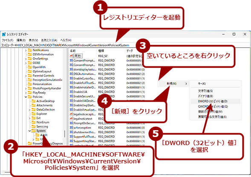Select DWORD (32ビット) 値(D) in submenu
251x177 pixels.
[x=216, y=101]
